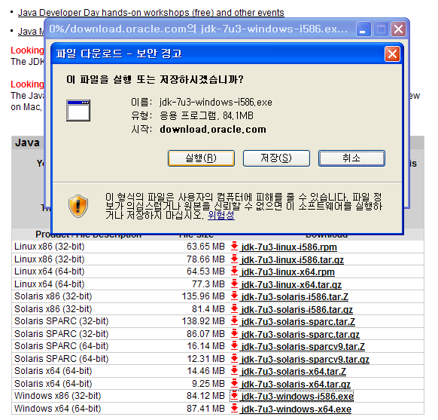438x420 pixels.
Task: Click red download arrow for windows-i586.exe
Action: (x=234, y=396)
